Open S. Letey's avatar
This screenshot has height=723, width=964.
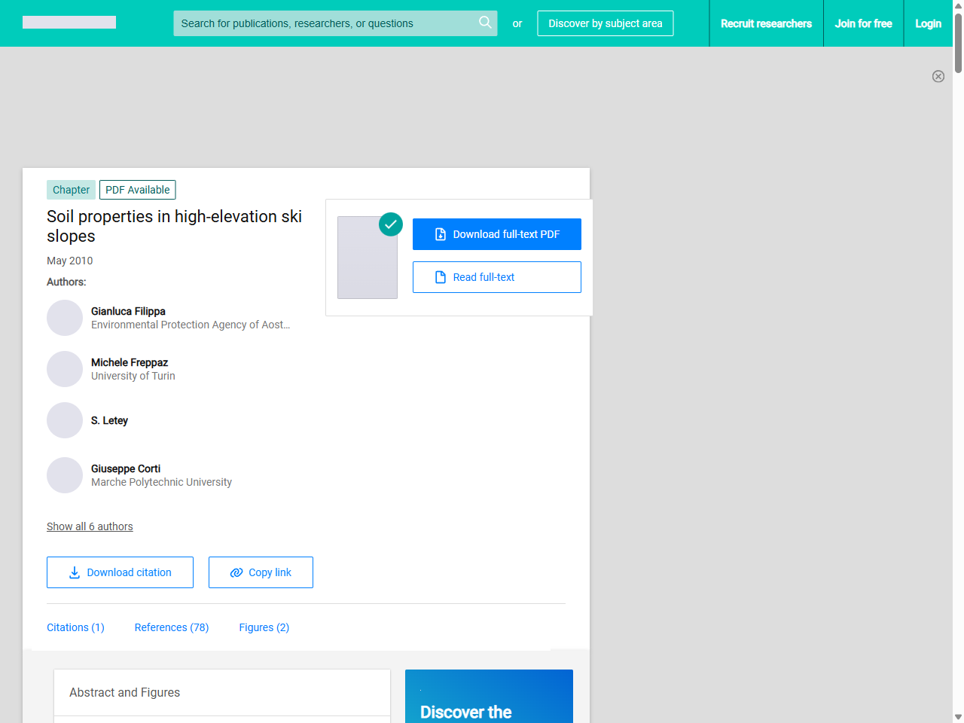[x=65, y=420]
